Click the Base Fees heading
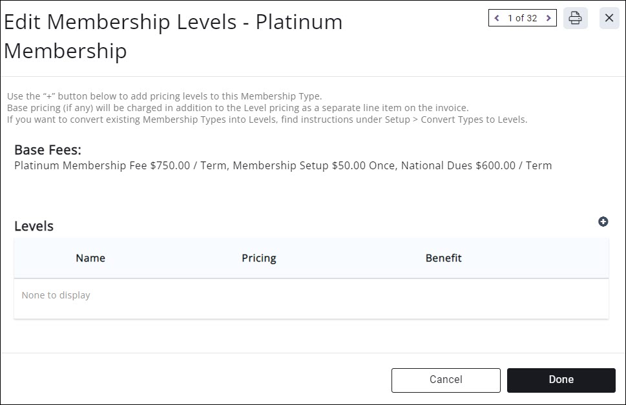This screenshot has width=626, height=405. [48, 150]
